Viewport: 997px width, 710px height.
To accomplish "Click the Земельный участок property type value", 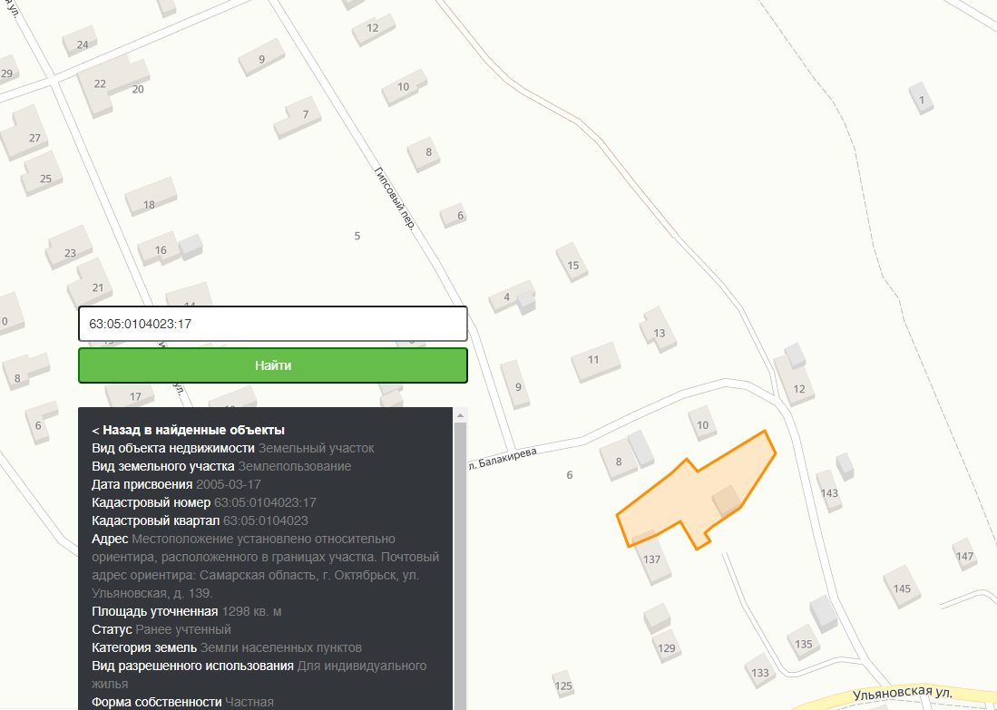I will (316, 448).
